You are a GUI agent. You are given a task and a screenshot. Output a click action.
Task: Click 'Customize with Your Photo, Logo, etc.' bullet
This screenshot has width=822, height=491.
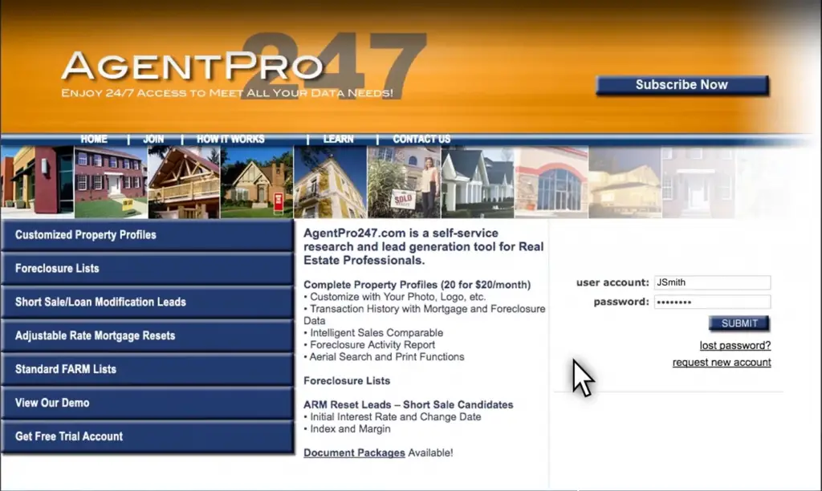point(395,297)
